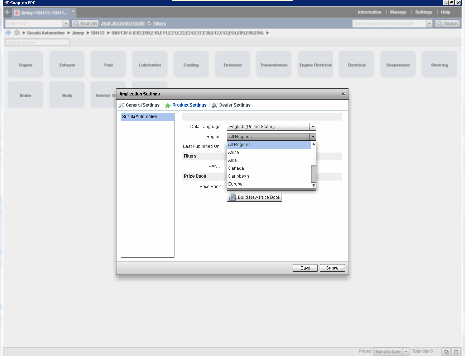
Task: Open the Electrical category tile
Action: [356, 64]
